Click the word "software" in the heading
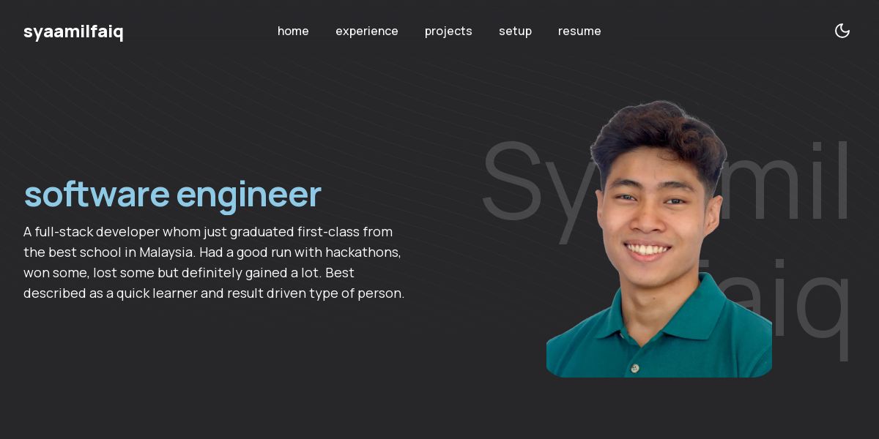 click(x=97, y=195)
